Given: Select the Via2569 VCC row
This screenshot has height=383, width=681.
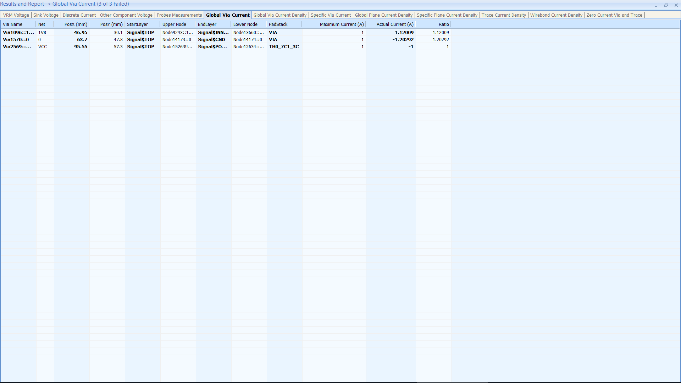Looking at the screenshot, I should [x=17, y=47].
